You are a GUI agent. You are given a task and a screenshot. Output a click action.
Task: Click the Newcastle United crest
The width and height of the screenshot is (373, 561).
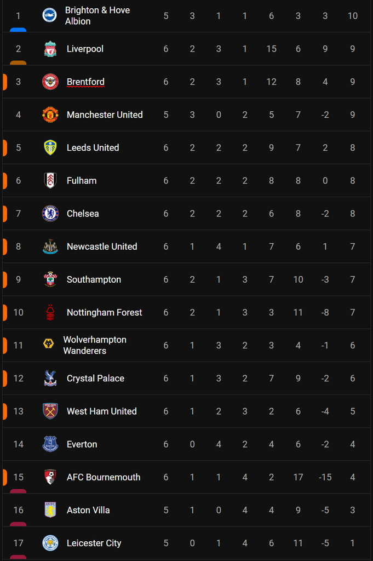point(50,247)
